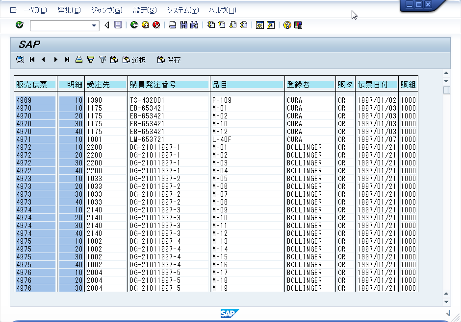Click sales document cell 4971
This screenshot has height=322, width=461.
[36, 139]
